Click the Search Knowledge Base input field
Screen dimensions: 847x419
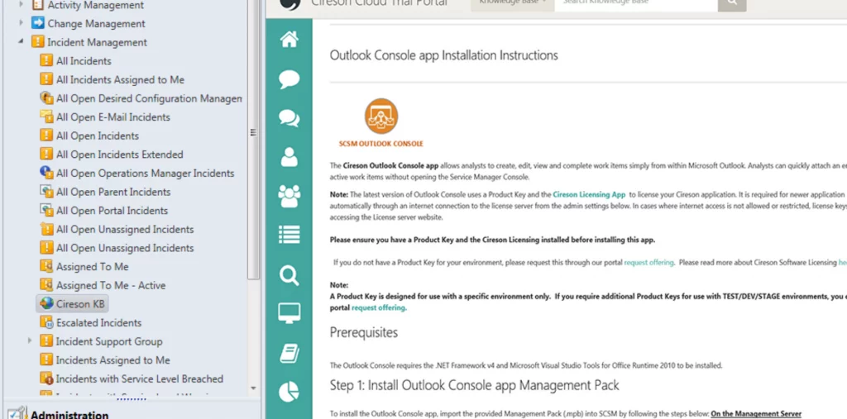(636, 4)
